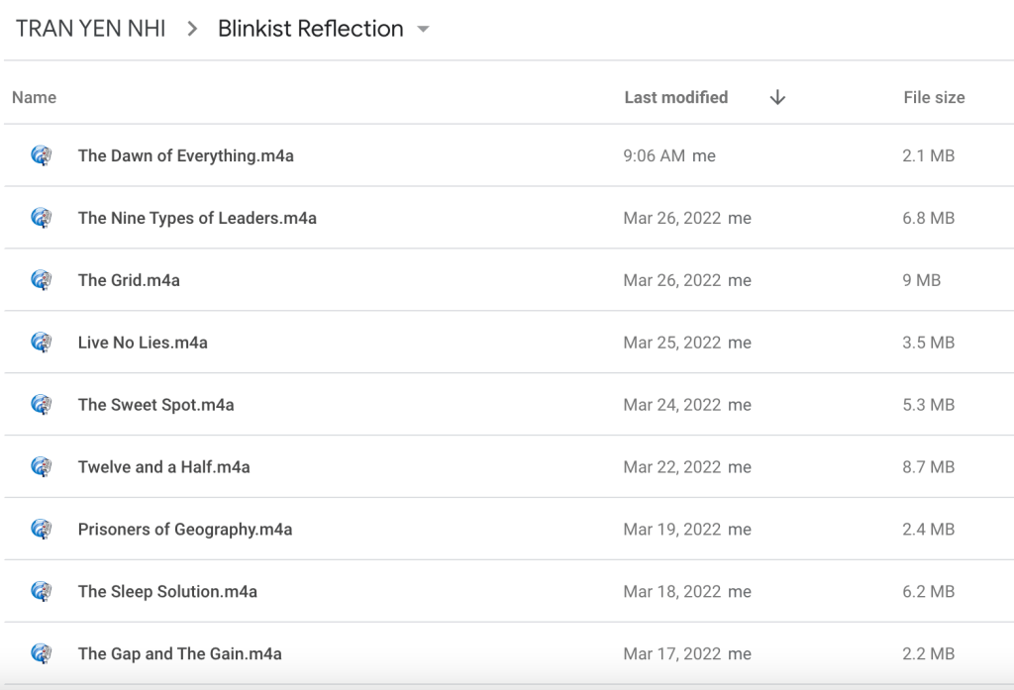This screenshot has height=690, width=1014.
Task: Select The Sweet Spot file icon
Action: click(41, 405)
